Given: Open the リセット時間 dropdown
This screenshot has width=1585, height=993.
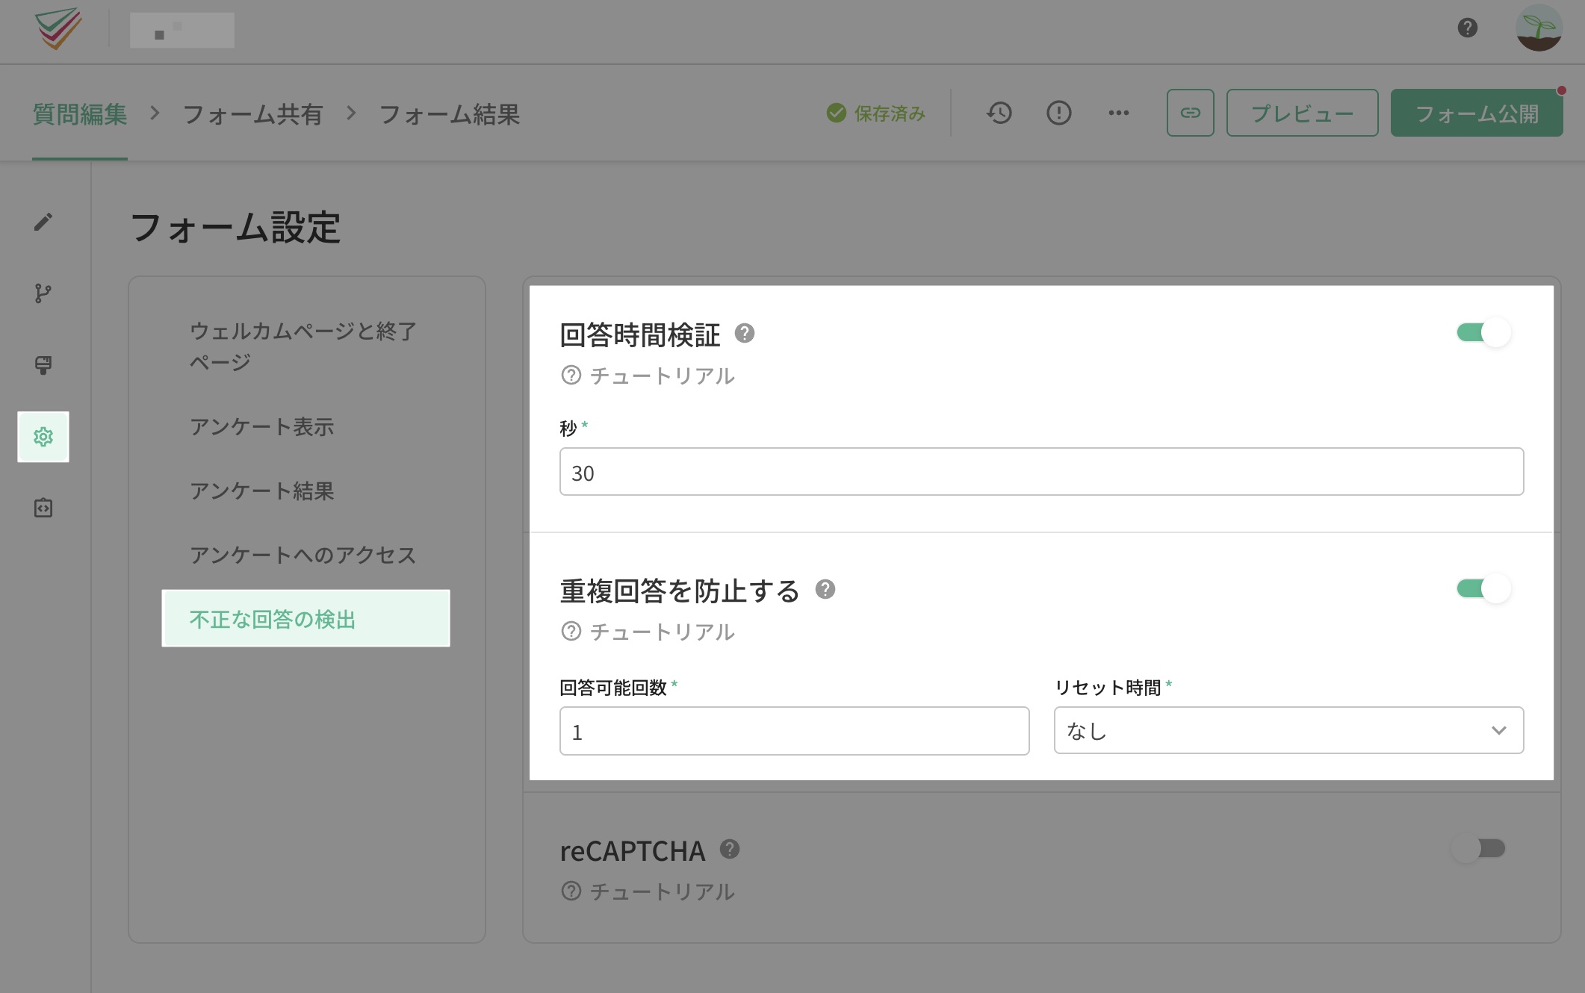Looking at the screenshot, I should [x=1288, y=730].
